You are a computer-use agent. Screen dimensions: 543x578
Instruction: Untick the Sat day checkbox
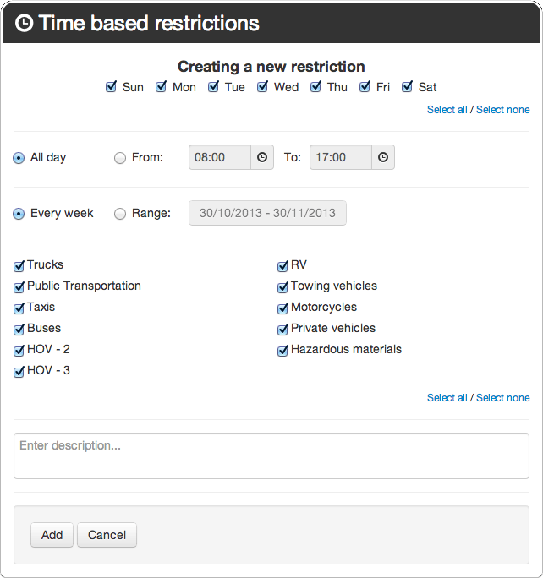407,87
